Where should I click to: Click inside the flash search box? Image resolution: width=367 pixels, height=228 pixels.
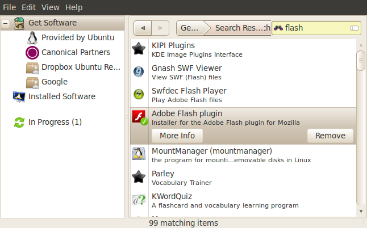(316, 28)
